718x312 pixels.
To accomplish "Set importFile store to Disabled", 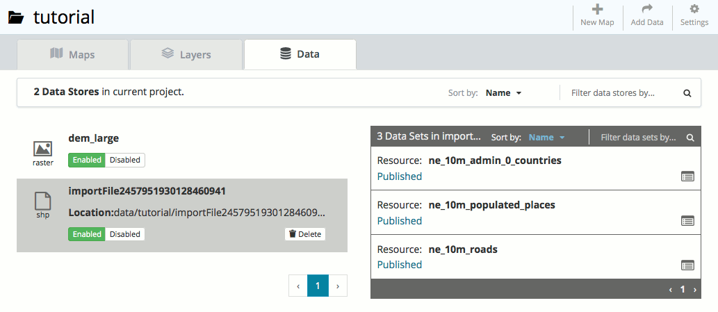I will (125, 234).
